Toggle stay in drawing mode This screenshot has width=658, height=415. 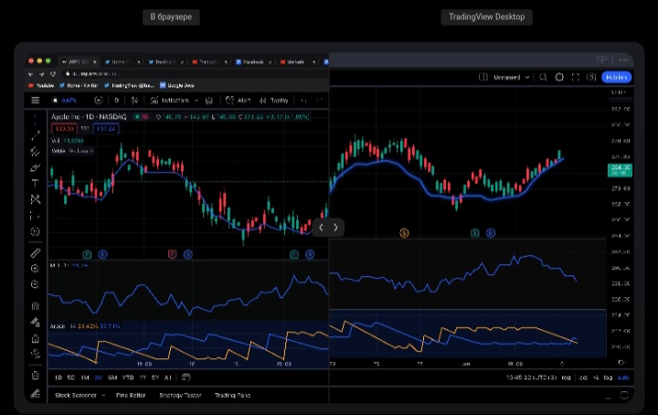pos(36,322)
